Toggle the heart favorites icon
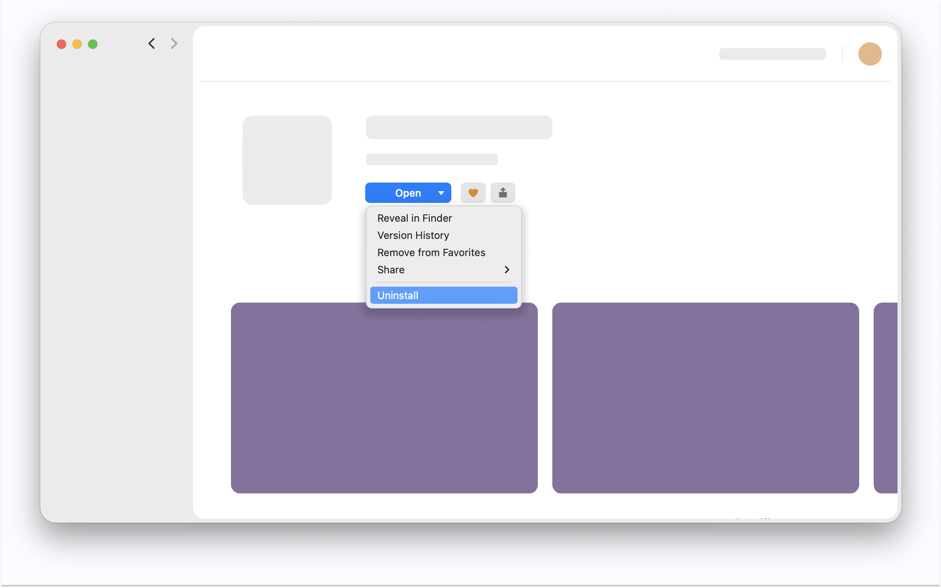The width and height of the screenshot is (941, 588). click(472, 192)
